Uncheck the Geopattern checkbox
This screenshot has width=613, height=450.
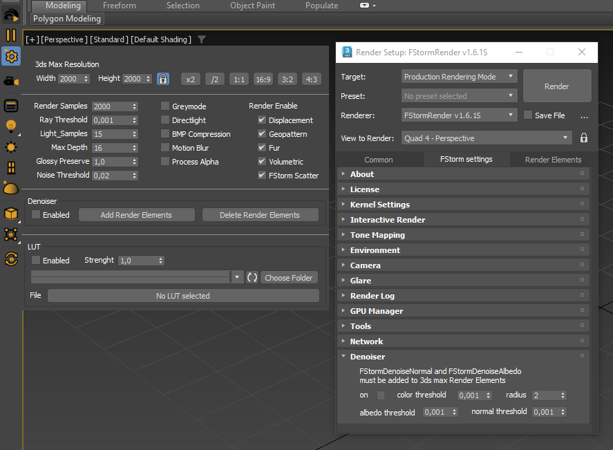click(x=262, y=133)
